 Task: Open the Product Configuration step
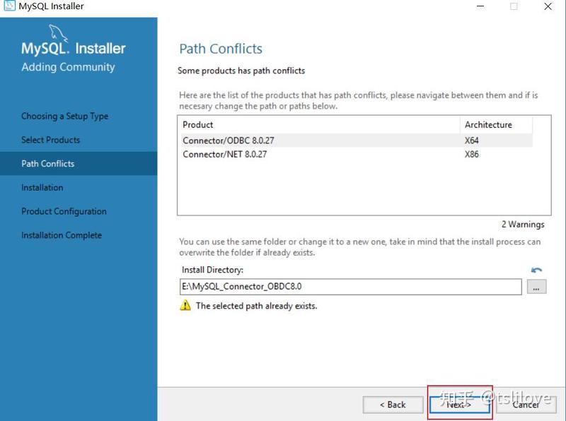64,211
